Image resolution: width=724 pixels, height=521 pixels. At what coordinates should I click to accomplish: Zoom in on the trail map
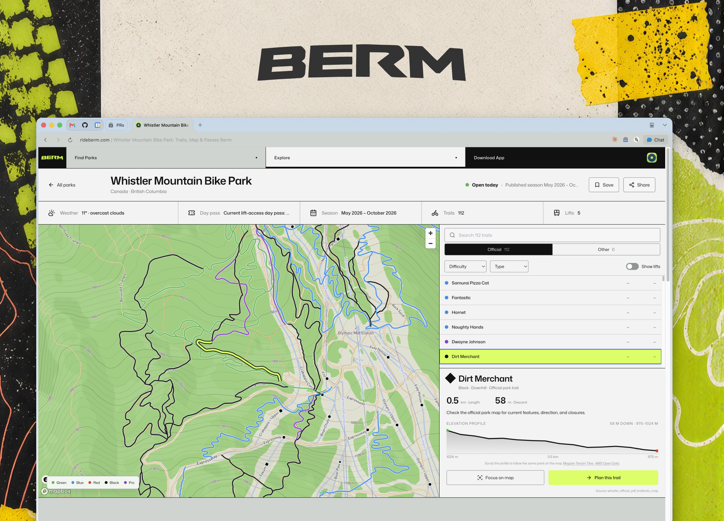click(x=431, y=233)
